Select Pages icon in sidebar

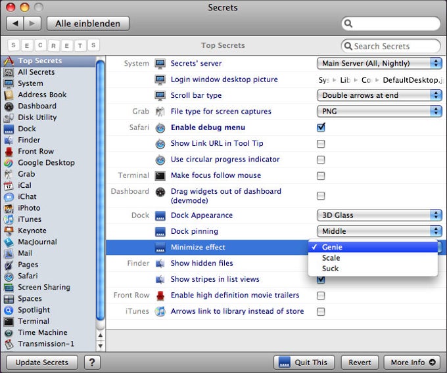[9, 265]
